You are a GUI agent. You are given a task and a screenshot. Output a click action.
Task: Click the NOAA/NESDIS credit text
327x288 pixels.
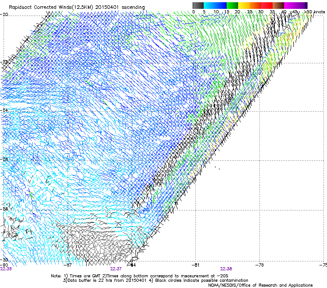click(260, 285)
